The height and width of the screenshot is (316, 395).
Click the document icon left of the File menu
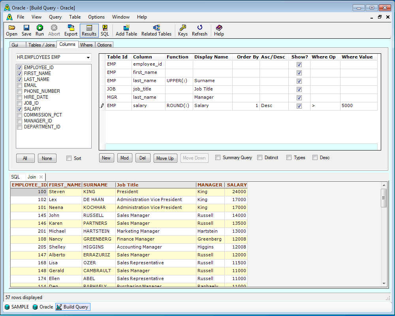pos(9,17)
